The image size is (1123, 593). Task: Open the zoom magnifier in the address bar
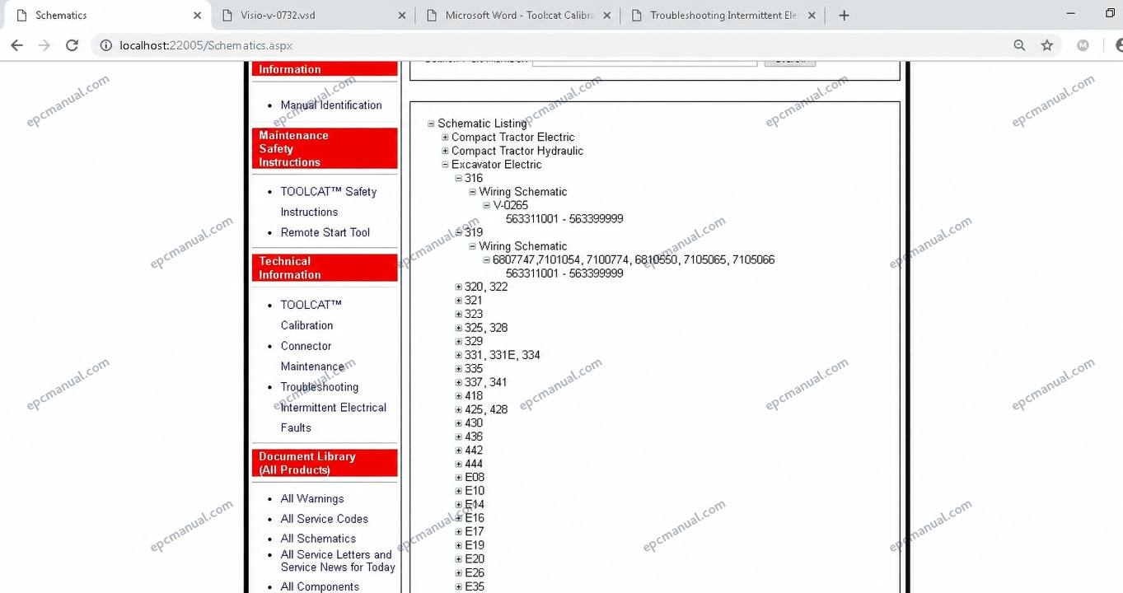tap(1020, 45)
